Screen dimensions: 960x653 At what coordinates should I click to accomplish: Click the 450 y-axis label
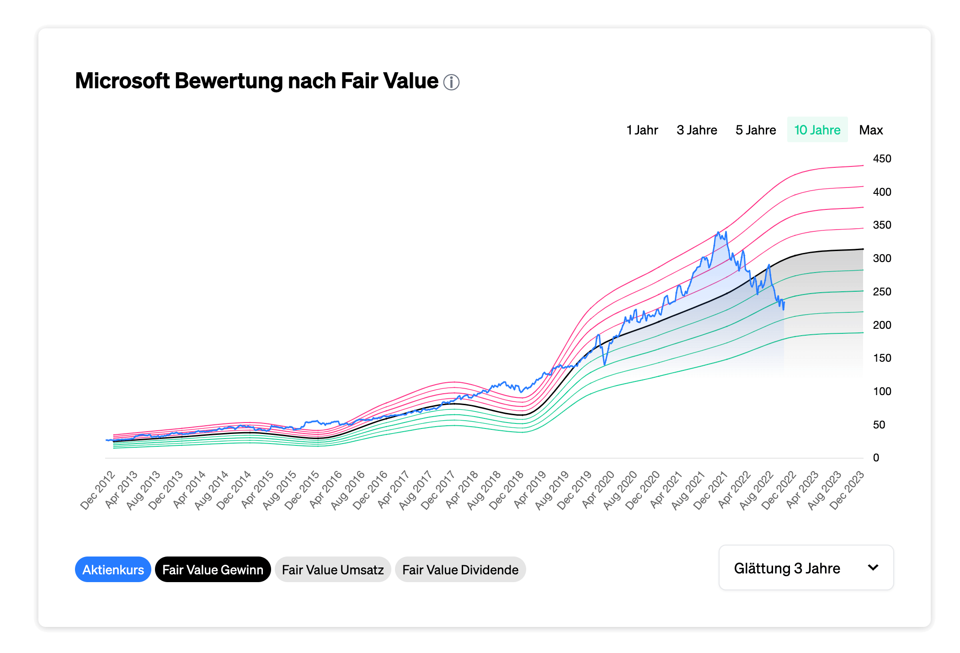tap(882, 159)
